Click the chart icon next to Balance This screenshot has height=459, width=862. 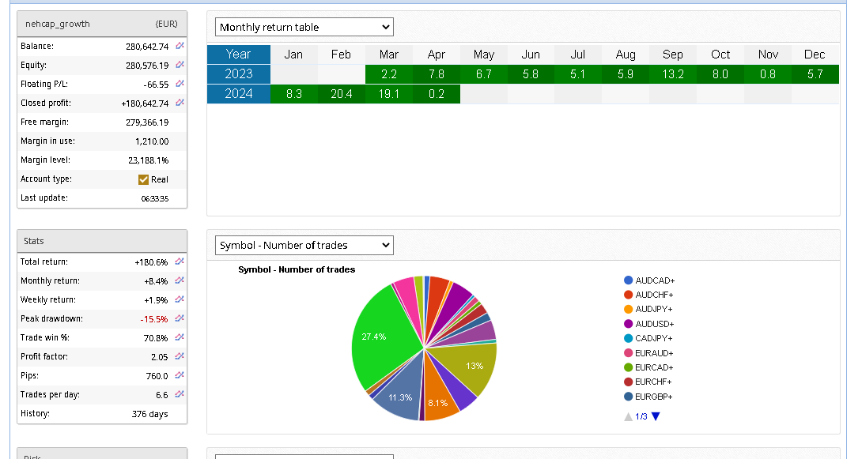click(180, 46)
